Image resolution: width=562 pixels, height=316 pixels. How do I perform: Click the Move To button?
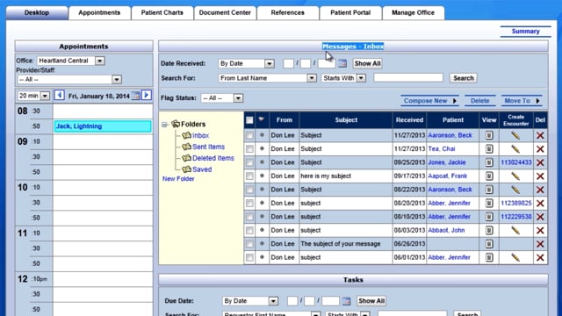[x=522, y=101]
